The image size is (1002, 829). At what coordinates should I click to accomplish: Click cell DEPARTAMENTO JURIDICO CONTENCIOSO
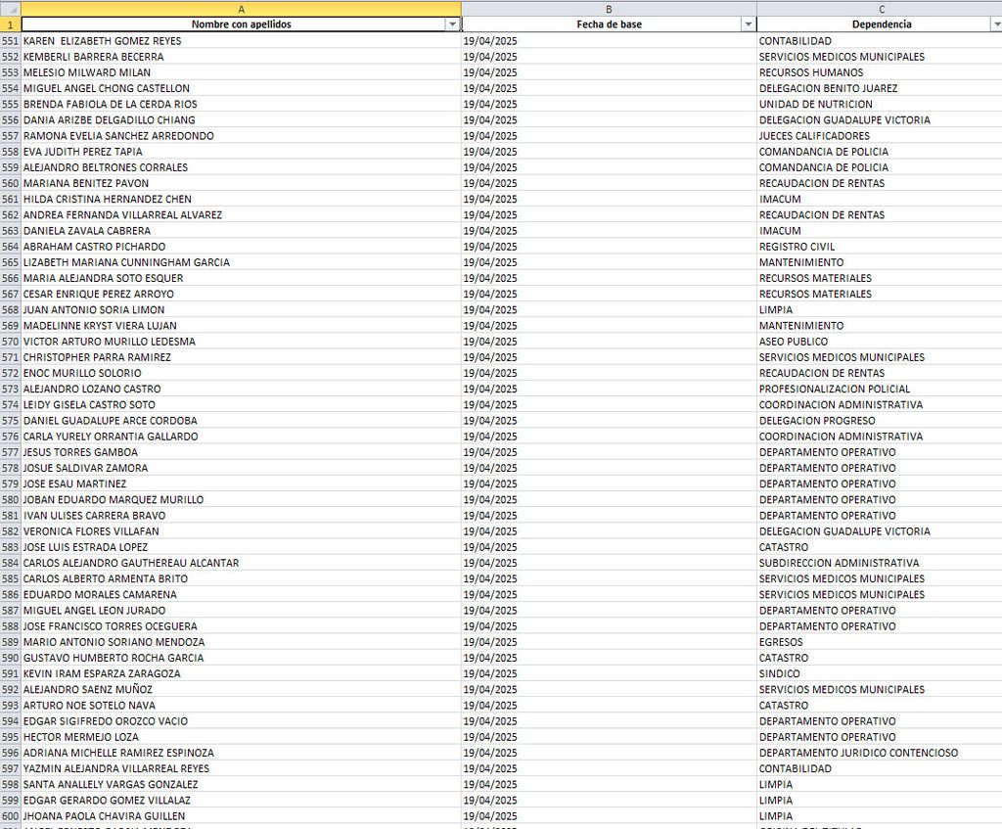880,753
